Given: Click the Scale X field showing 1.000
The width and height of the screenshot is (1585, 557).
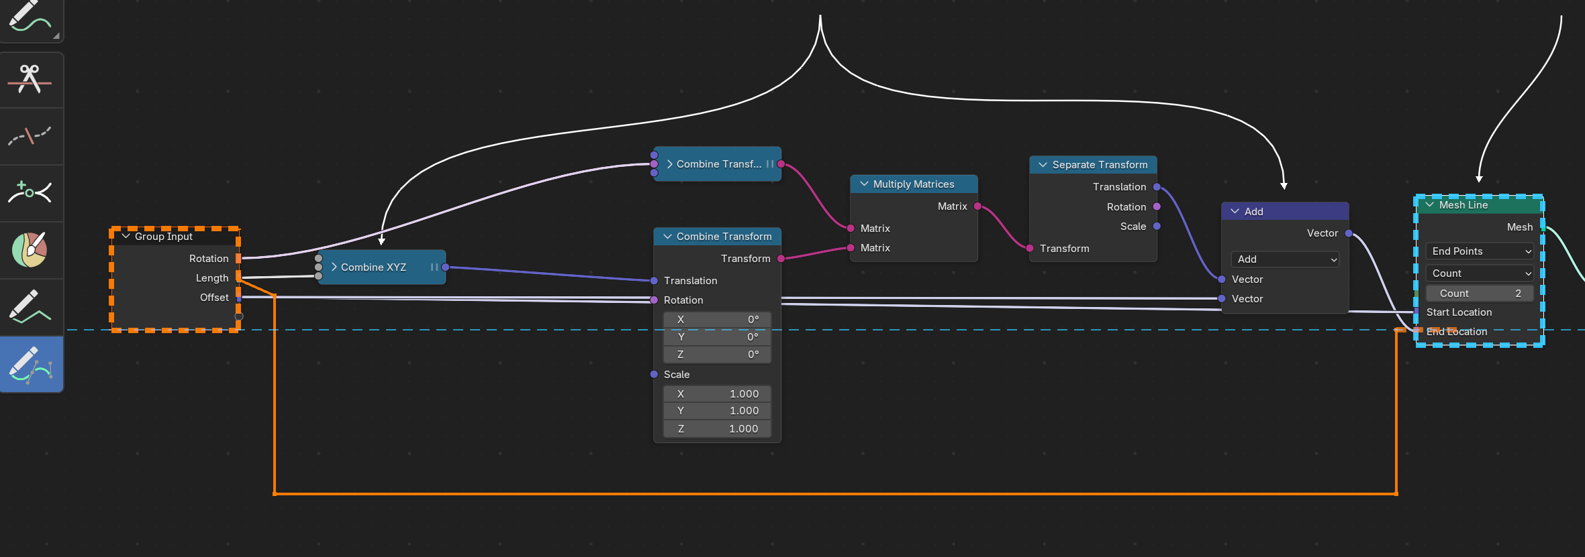Looking at the screenshot, I should (717, 394).
